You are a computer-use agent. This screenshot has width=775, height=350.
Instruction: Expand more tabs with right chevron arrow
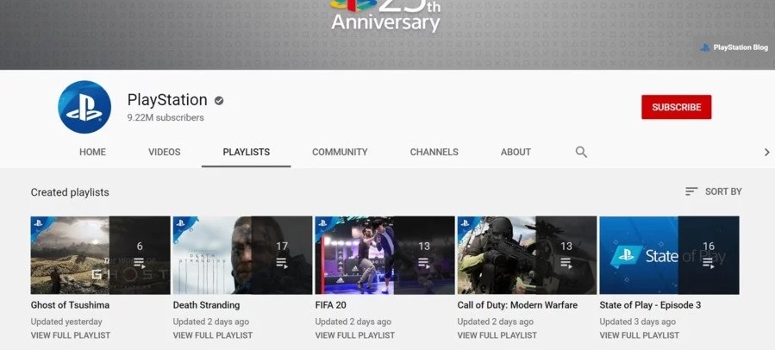click(766, 153)
